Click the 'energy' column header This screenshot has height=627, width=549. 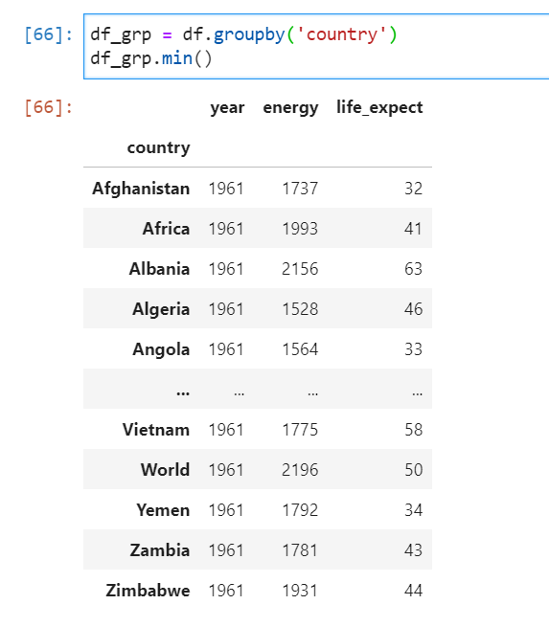point(290,107)
